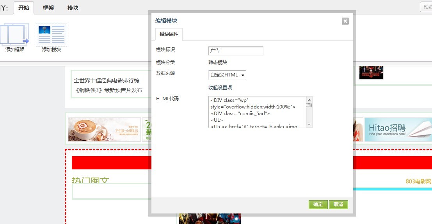The height and width of the screenshot is (224, 432).
Task: Click the 静态模块 text
Action: click(x=218, y=62)
